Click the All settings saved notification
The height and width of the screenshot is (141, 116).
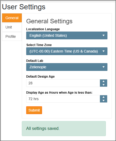point(64,129)
